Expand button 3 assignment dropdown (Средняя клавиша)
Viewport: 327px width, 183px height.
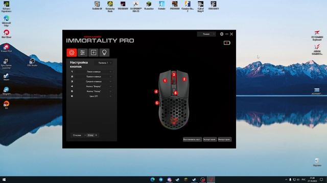pyautogui.click(x=94, y=81)
